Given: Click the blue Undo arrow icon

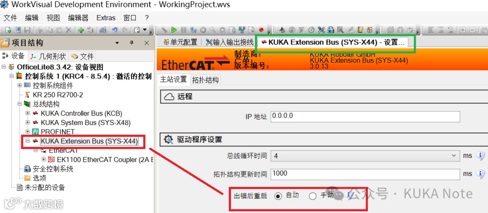Looking at the screenshot, I should click(x=115, y=30).
